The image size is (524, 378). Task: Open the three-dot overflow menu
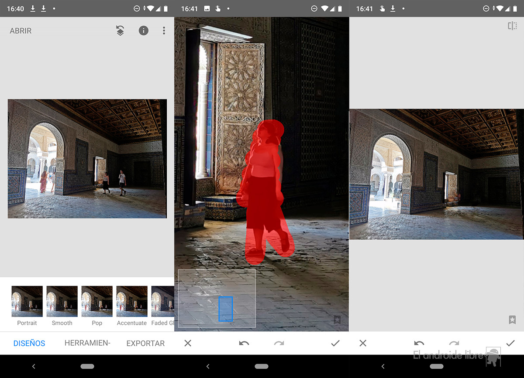pyautogui.click(x=164, y=31)
